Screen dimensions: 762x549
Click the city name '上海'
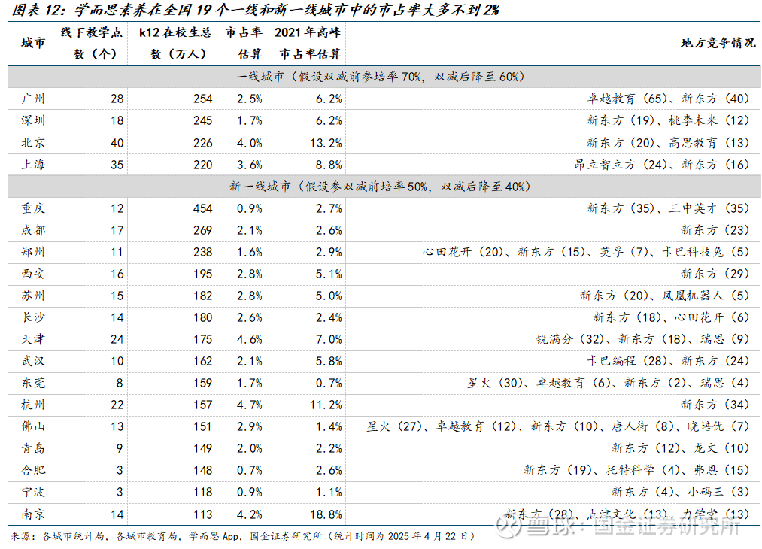tap(33, 165)
